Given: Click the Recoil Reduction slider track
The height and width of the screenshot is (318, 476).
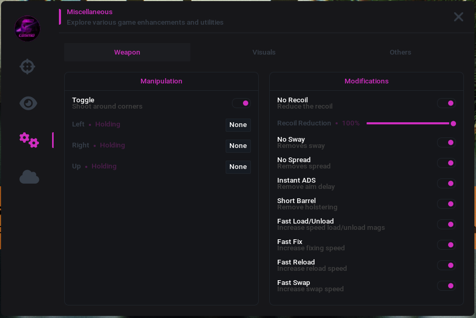Looking at the screenshot, I should [x=411, y=123].
